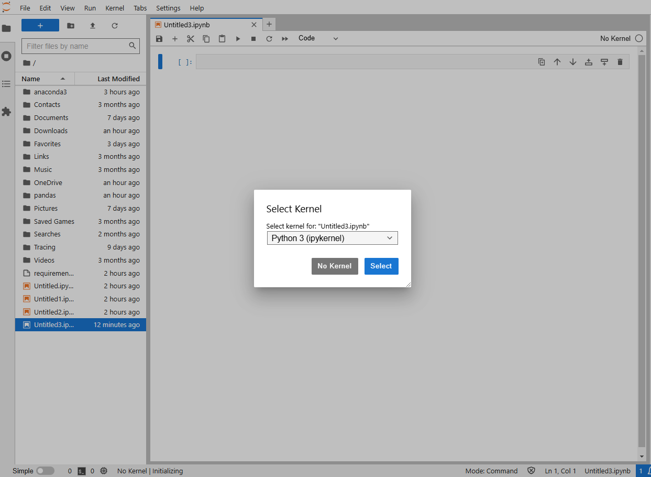
Task: Insert cell above via cell toolbar
Action: click(x=589, y=62)
